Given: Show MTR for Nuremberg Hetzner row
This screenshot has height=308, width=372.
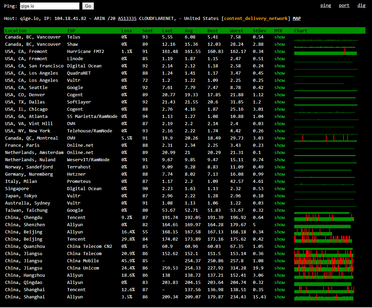Looking at the screenshot, I should (x=279, y=174).
